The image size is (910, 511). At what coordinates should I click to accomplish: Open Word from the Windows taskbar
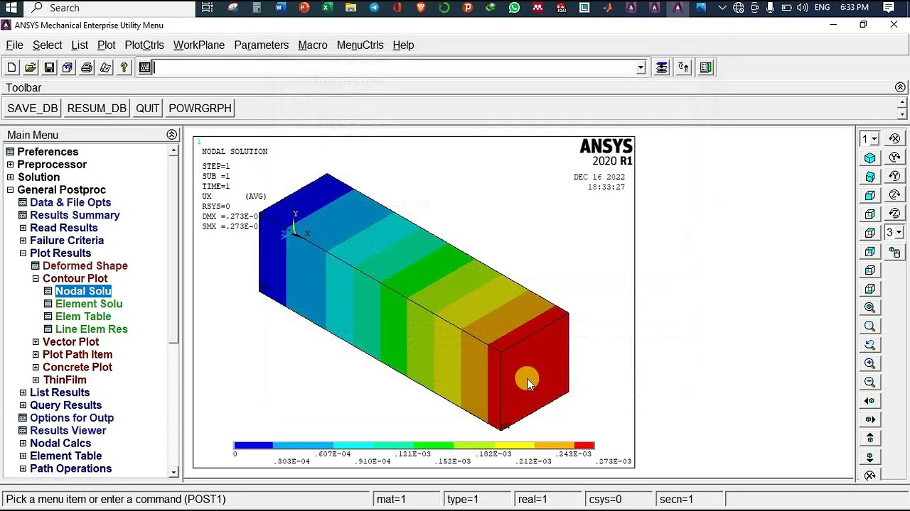tap(280, 8)
